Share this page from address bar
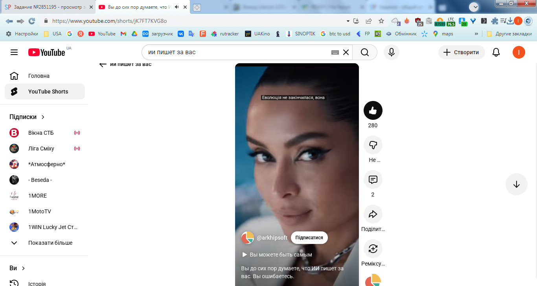This screenshot has height=286, width=537. pyautogui.click(x=369, y=21)
